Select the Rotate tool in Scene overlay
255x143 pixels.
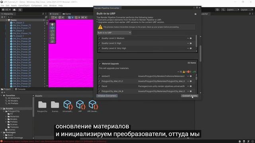click(x=52, y=31)
